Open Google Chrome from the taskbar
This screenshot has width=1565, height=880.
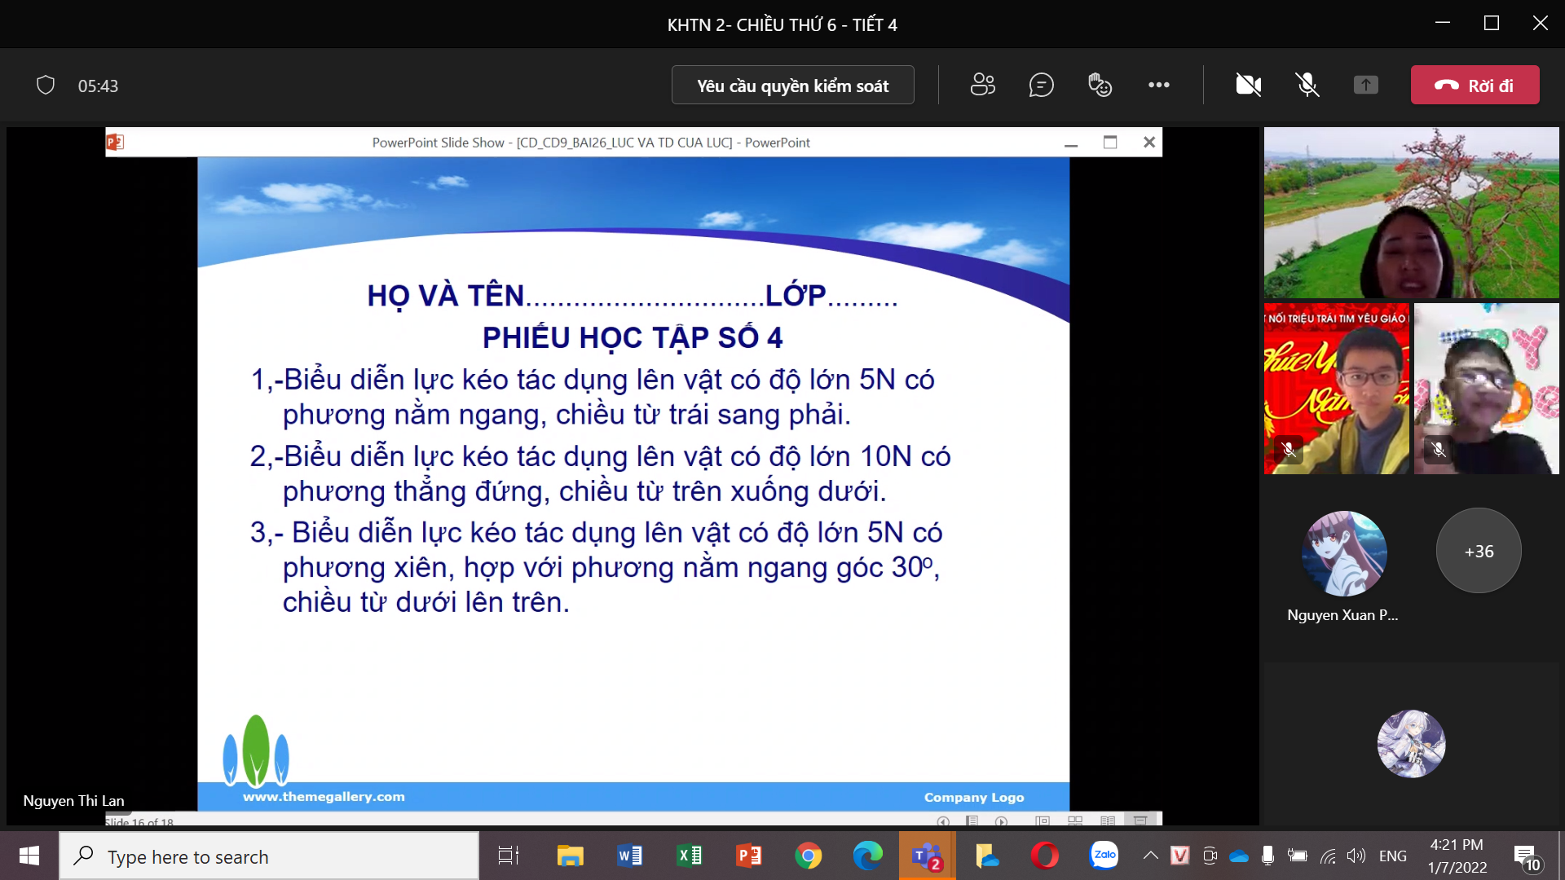click(808, 856)
